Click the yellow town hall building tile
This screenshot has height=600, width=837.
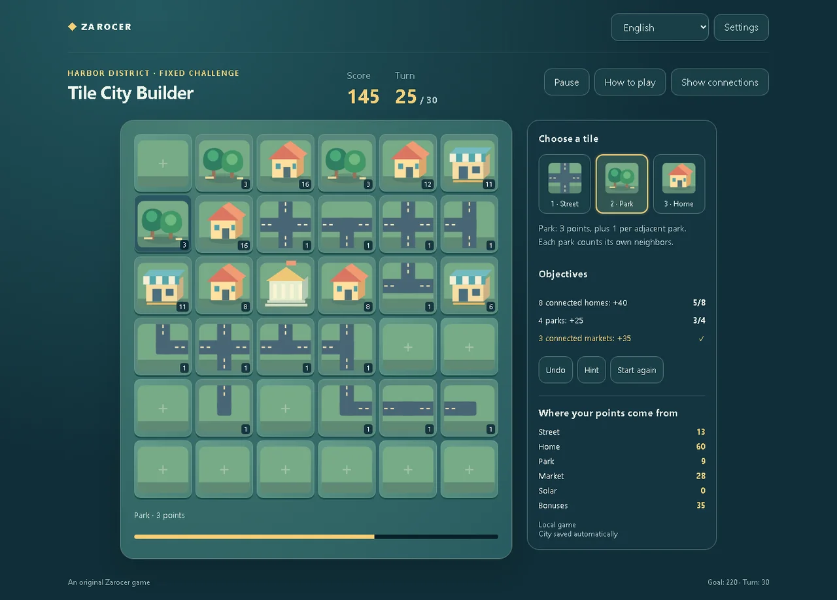285,285
